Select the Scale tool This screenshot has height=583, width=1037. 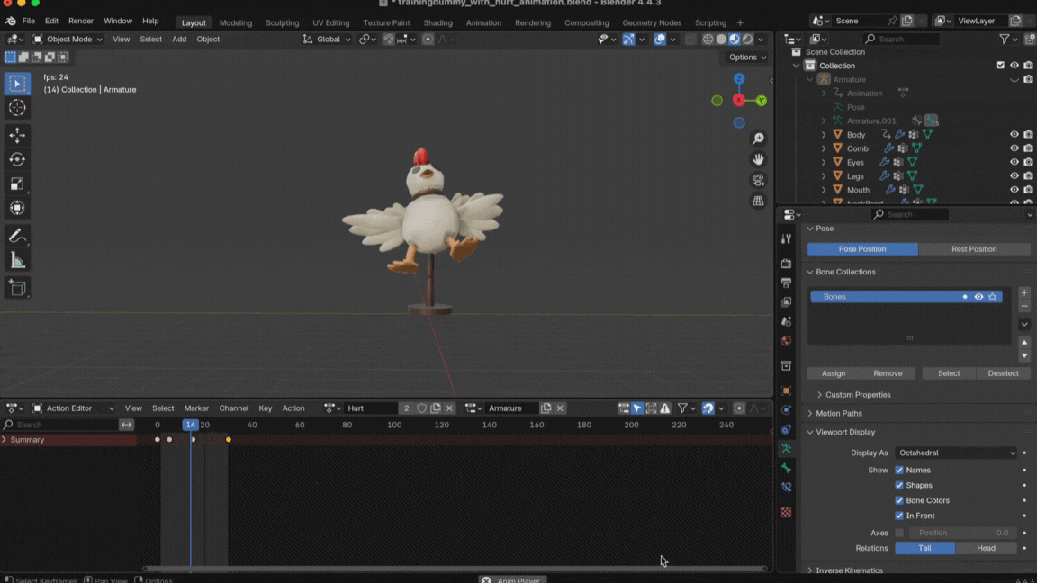17,184
